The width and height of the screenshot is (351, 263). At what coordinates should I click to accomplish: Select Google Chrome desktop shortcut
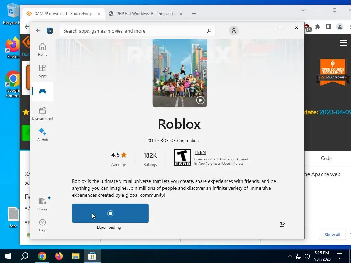[x=13, y=84]
